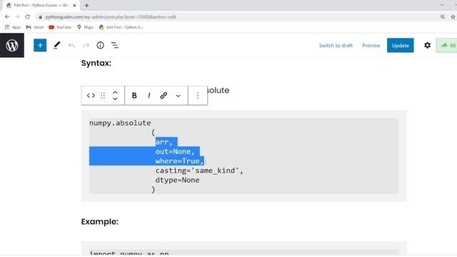This screenshot has height=257, width=457.
Task: Toggle bold formatting
Action: [134, 96]
